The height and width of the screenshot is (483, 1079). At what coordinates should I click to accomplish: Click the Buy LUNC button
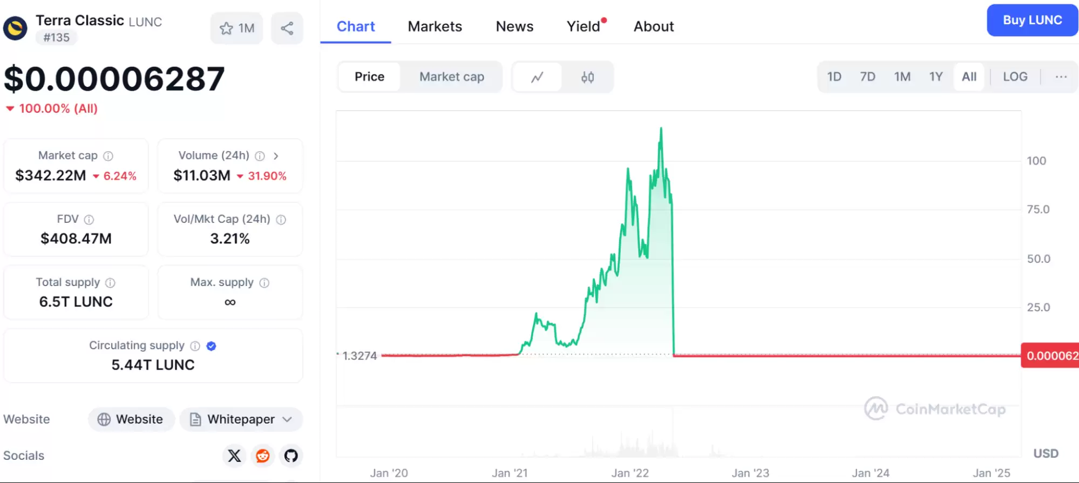(1032, 20)
